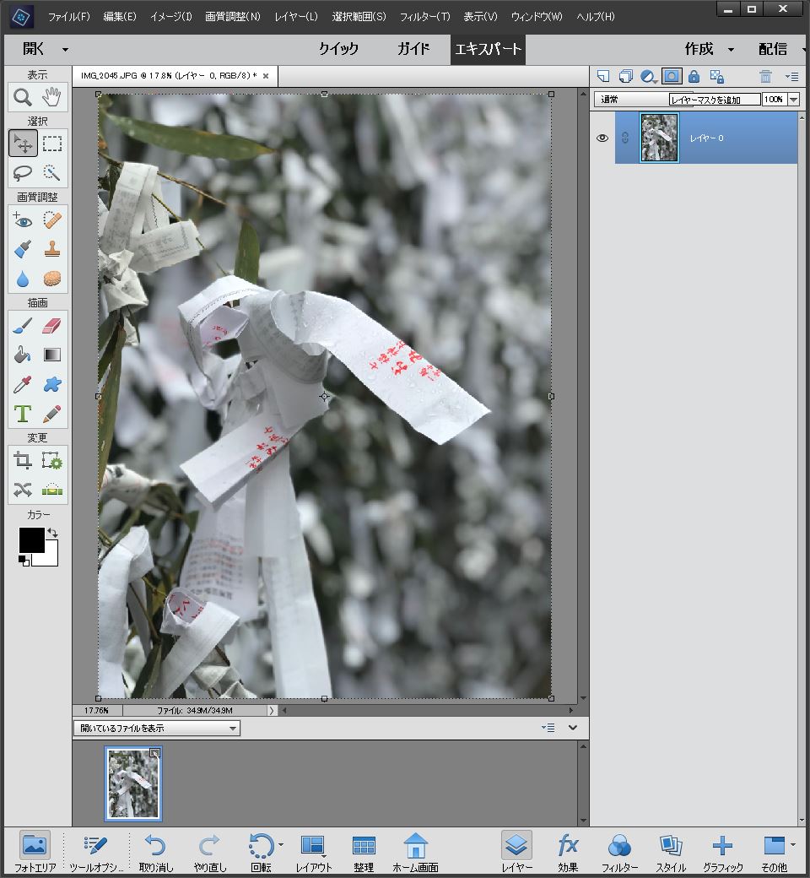Toggle the lock transparent pixels icon
Image resolution: width=810 pixels, height=878 pixels.
pyautogui.click(x=716, y=76)
